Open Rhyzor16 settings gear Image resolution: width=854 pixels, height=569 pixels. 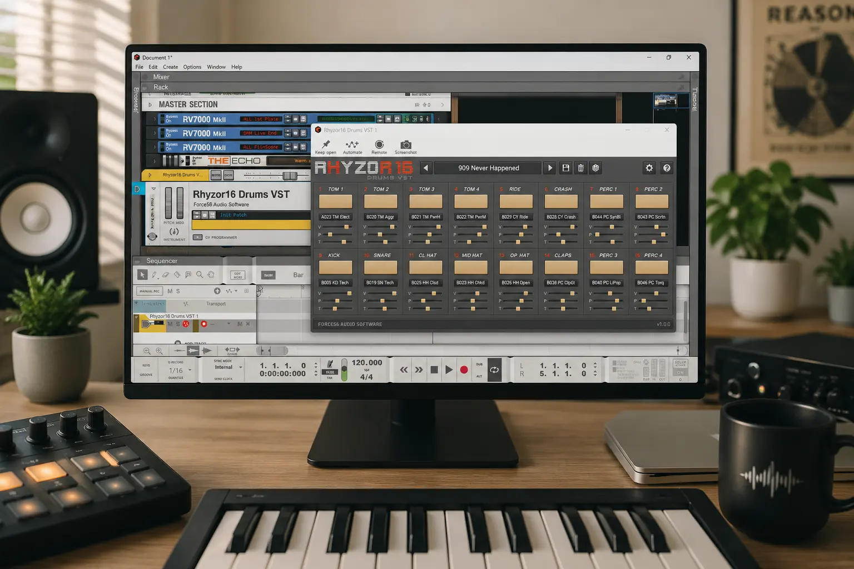click(649, 168)
